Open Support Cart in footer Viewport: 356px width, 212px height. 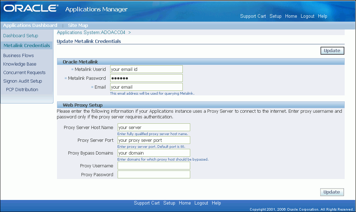(147, 203)
